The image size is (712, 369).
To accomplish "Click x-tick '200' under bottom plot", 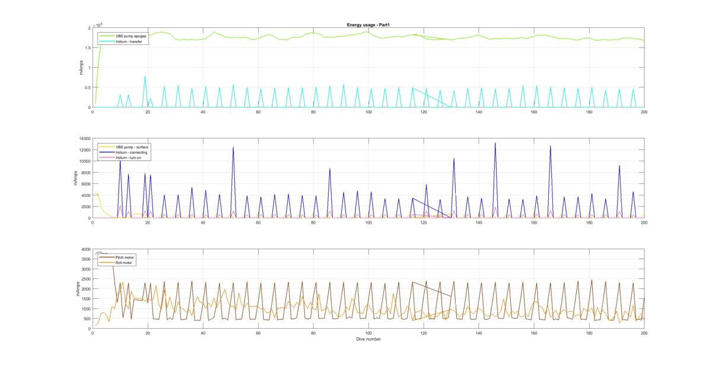I will (x=644, y=333).
